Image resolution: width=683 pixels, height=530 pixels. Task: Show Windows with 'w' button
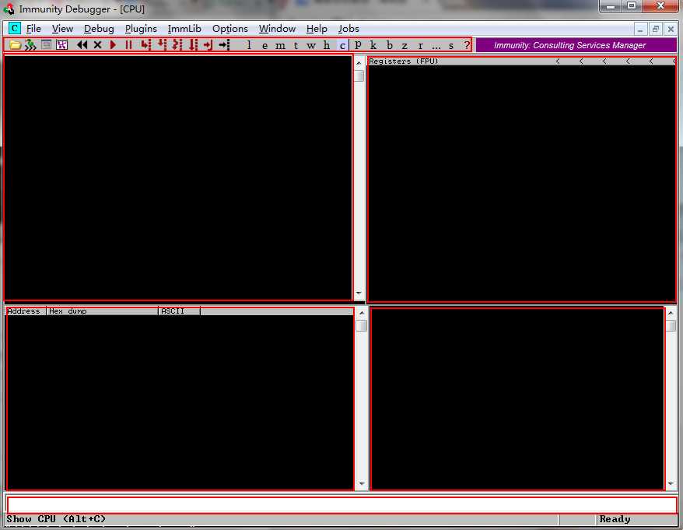[311, 45]
